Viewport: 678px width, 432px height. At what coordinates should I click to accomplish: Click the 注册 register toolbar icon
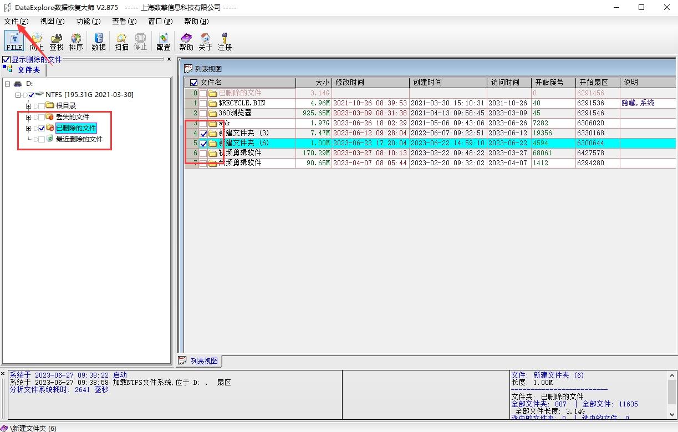point(225,41)
